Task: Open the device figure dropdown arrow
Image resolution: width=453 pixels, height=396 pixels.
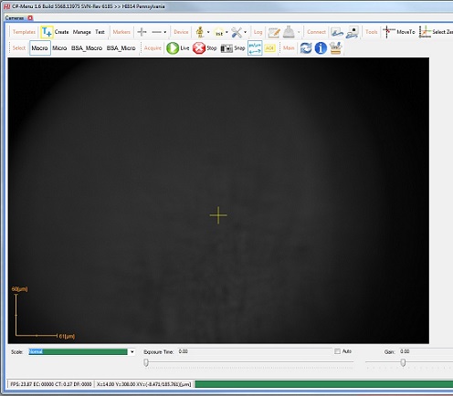Action: [x=208, y=32]
